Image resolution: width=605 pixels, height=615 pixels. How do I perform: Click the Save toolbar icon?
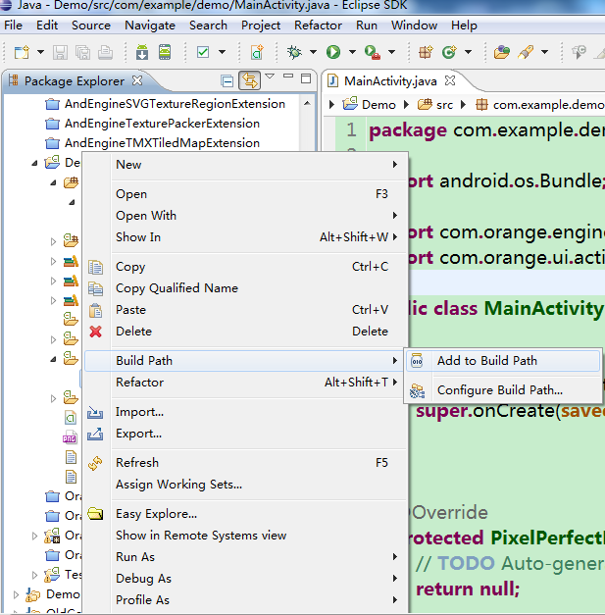pyautogui.click(x=60, y=52)
